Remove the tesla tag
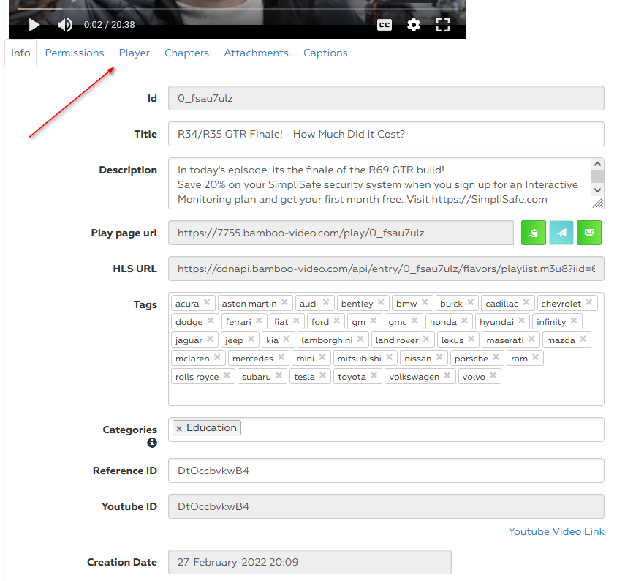Image resolution: width=625 pixels, height=581 pixels. (x=323, y=375)
